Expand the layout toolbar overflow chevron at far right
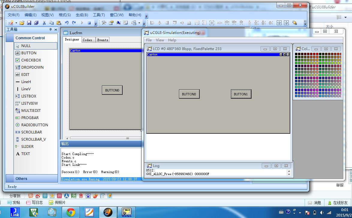 [x=305, y=23]
